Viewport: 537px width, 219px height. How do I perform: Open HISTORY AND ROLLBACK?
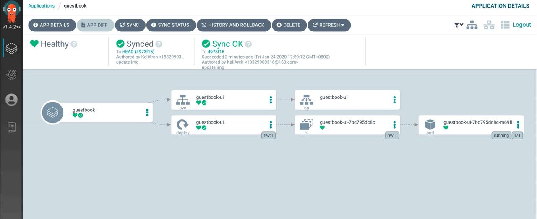233,25
